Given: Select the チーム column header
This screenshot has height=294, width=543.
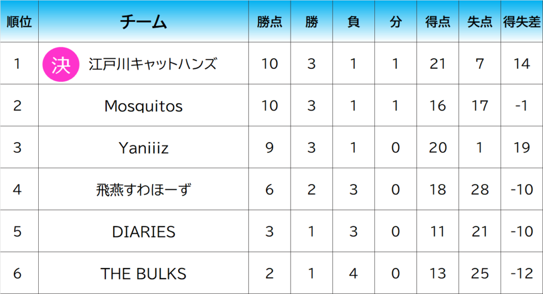Looking at the screenshot, I should pos(143,22).
